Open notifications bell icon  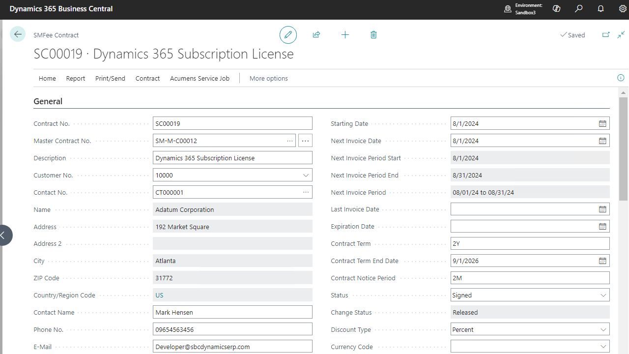tap(600, 9)
